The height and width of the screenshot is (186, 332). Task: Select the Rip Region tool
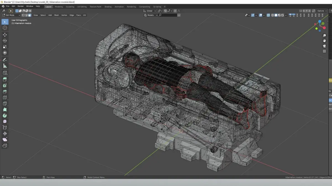click(5, 146)
